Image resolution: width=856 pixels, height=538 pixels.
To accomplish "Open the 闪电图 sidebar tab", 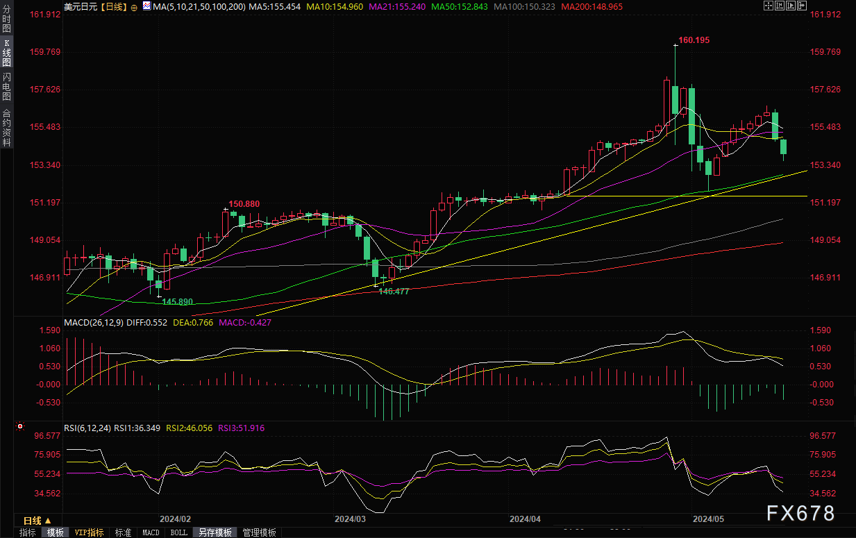I will (6, 87).
